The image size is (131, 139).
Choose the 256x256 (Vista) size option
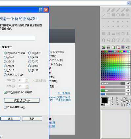pos(14,53)
